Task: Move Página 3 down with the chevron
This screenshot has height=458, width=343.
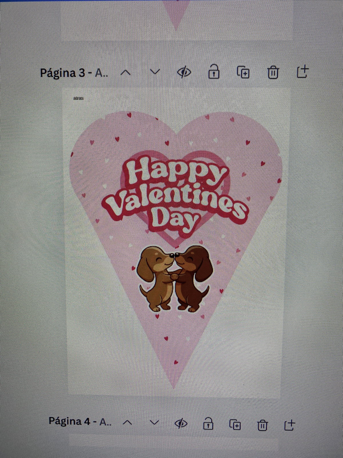Action: [x=155, y=72]
